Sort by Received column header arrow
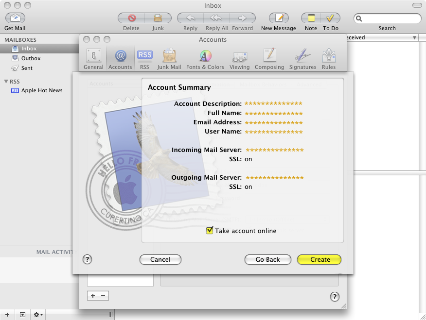Image resolution: width=426 pixels, height=320 pixels. click(415, 38)
